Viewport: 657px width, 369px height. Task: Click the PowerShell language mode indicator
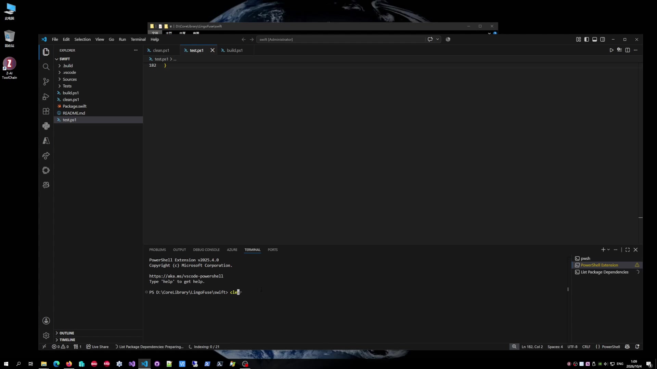pyautogui.click(x=611, y=346)
